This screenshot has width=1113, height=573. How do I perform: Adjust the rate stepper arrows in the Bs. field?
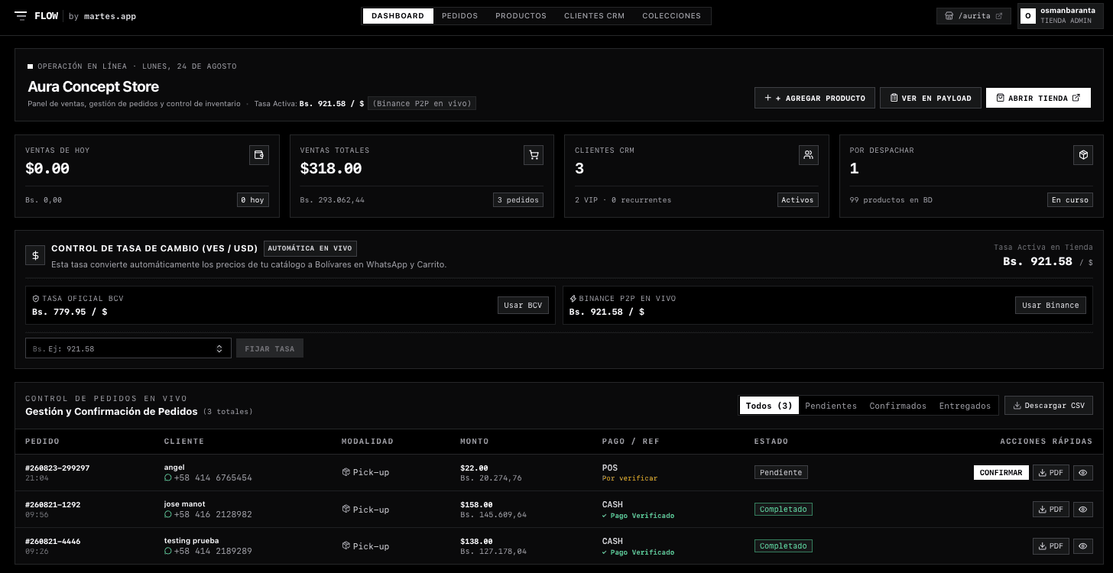219,348
